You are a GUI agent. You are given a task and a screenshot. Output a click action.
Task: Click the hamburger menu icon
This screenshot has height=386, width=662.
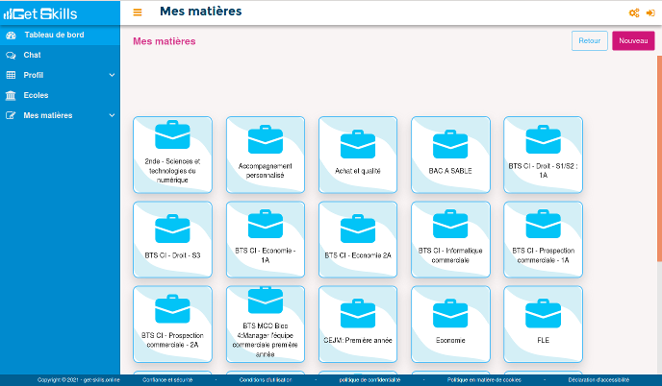coord(138,12)
